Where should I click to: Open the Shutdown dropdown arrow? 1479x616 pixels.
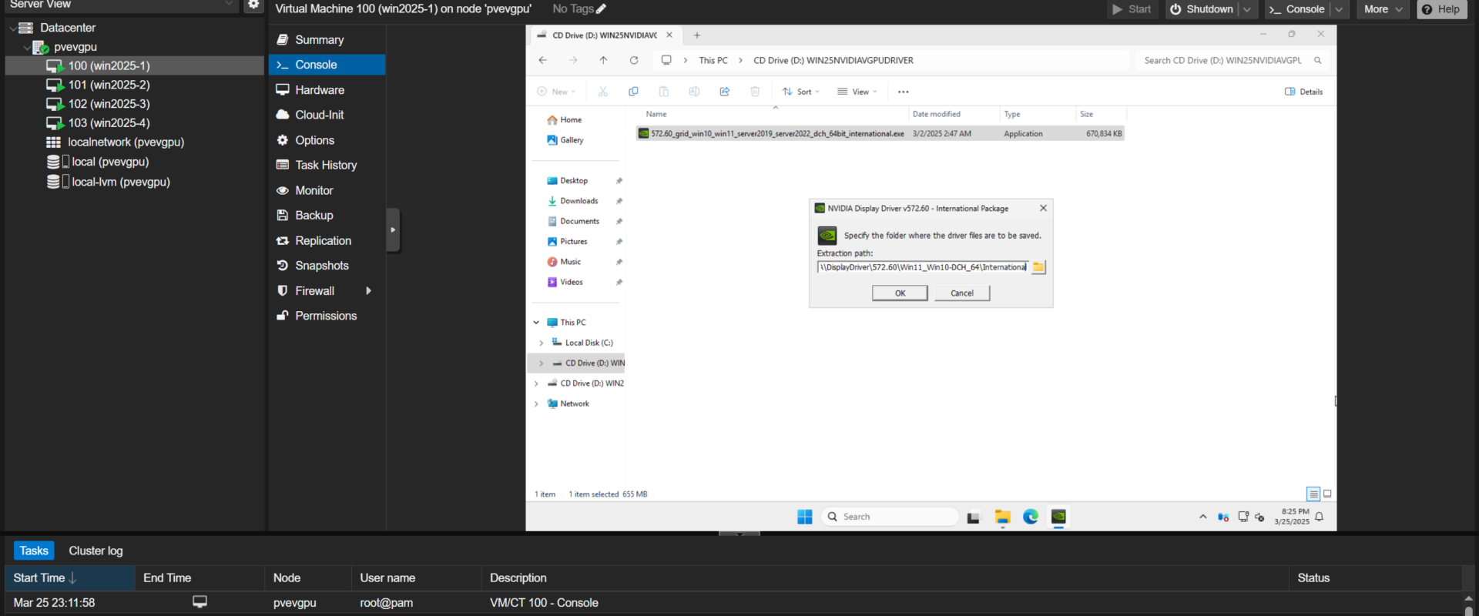click(x=1247, y=9)
